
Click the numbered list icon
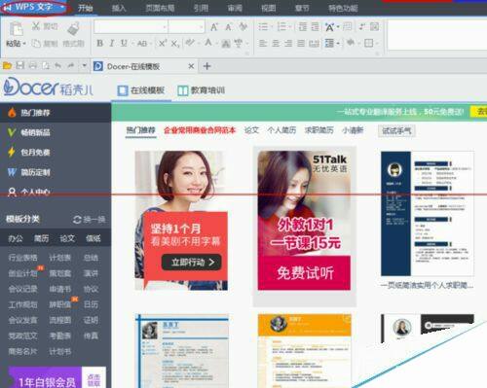(281, 26)
